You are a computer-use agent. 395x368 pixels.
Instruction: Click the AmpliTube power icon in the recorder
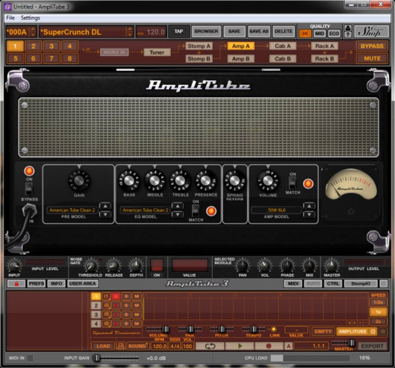tap(373, 331)
